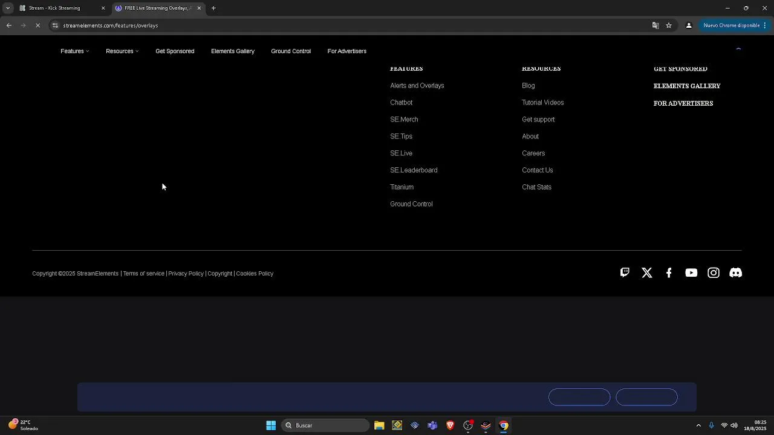The image size is (774, 435).
Task: Open Cookies Policy link
Action: point(255,274)
